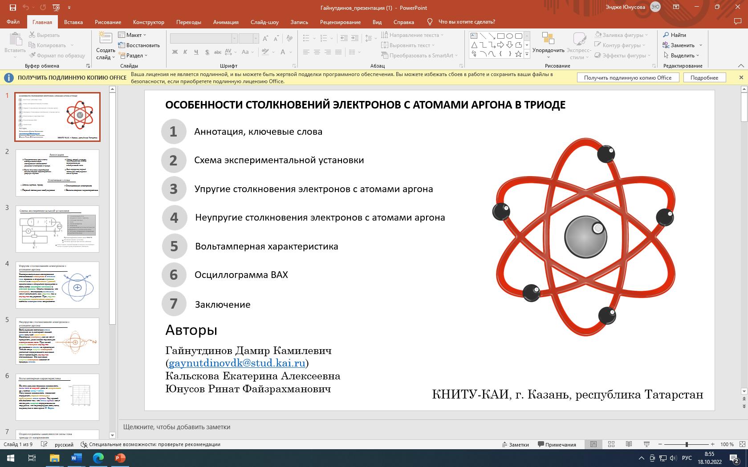Switch to the Вставка tab
Viewport: 748px width, 467px height.
73,22
